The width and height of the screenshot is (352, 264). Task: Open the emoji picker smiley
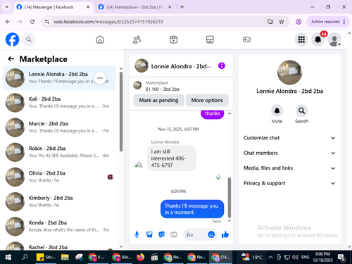point(211,234)
